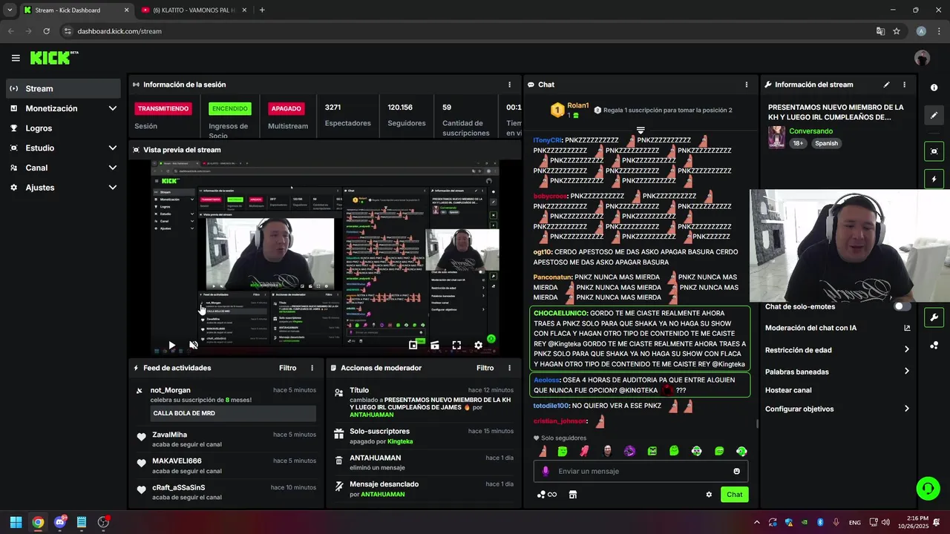
Task: Open the Stream page in the sidebar
Action: tap(63, 88)
